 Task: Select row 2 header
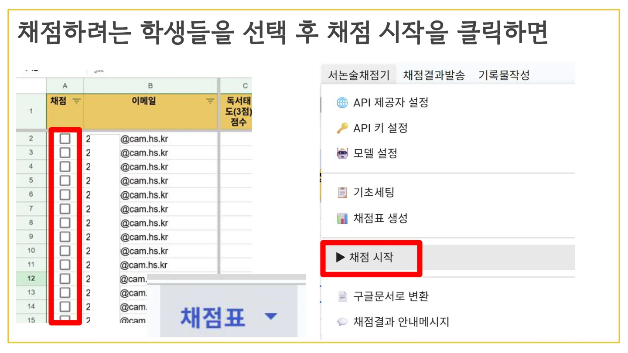point(31,139)
